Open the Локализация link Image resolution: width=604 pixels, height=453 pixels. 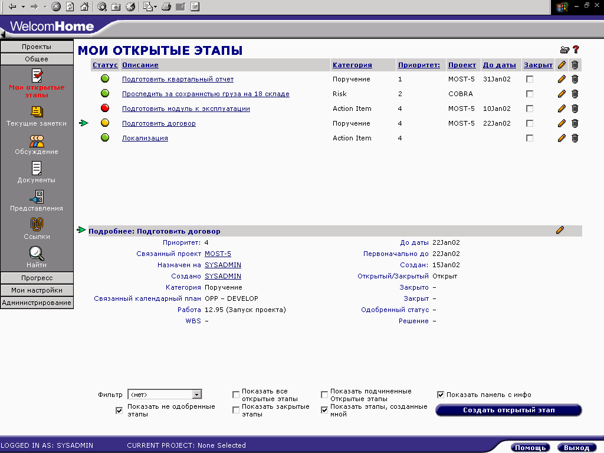tap(145, 138)
